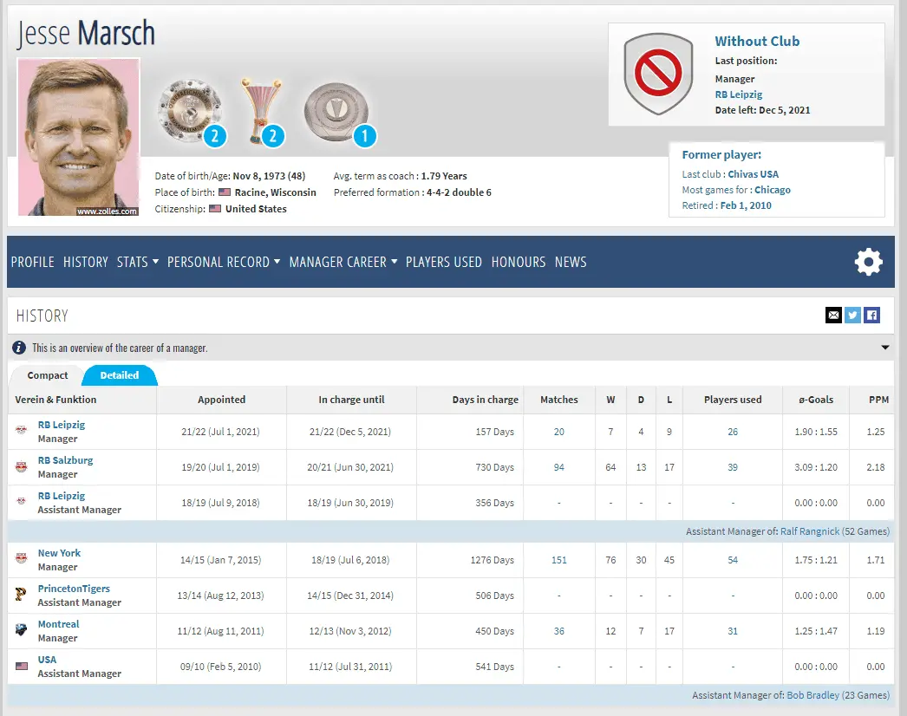Click the Matches column header
This screenshot has height=716, width=907.
[x=558, y=400]
